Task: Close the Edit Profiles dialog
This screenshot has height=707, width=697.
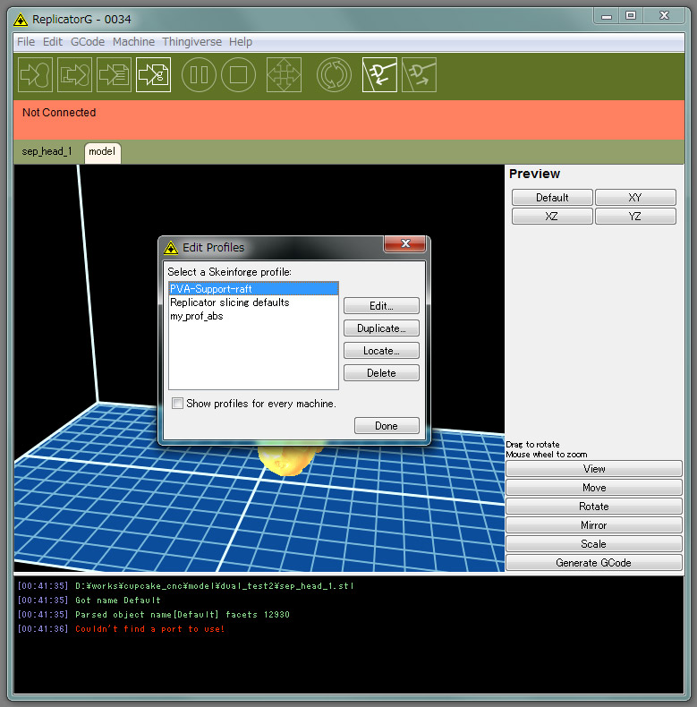Action: pyautogui.click(x=404, y=243)
